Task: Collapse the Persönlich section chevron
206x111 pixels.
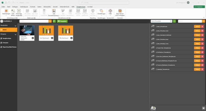Action: 16,26
